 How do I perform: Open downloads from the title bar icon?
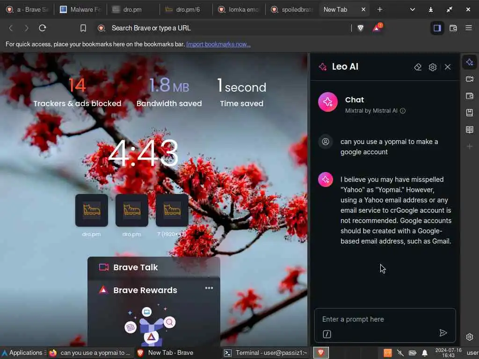click(431, 9)
